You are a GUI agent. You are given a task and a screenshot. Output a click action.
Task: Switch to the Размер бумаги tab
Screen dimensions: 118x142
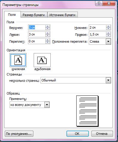(x=34, y=15)
